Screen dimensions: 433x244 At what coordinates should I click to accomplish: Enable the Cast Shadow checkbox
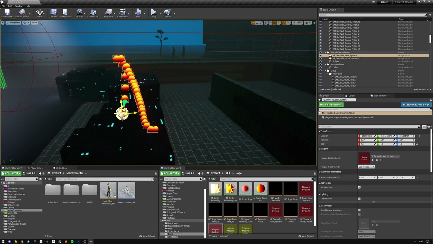(x=359, y=199)
